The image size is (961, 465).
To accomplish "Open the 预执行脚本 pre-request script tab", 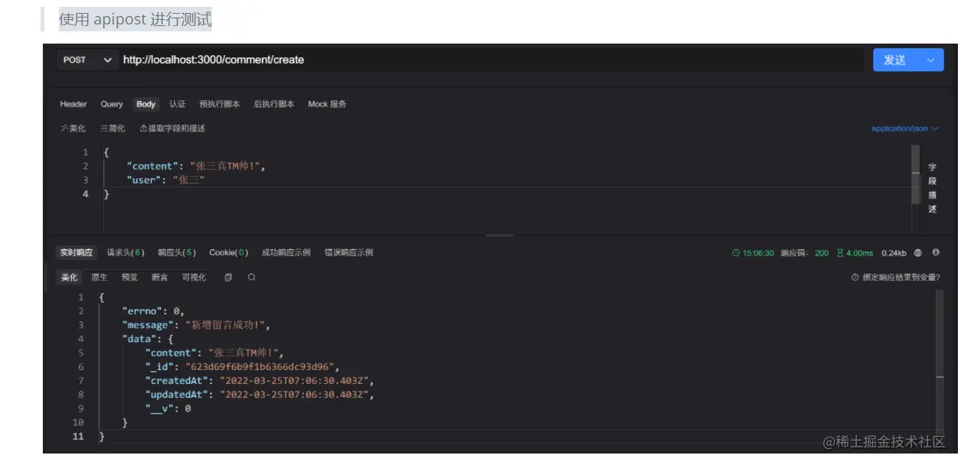I will [219, 104].
